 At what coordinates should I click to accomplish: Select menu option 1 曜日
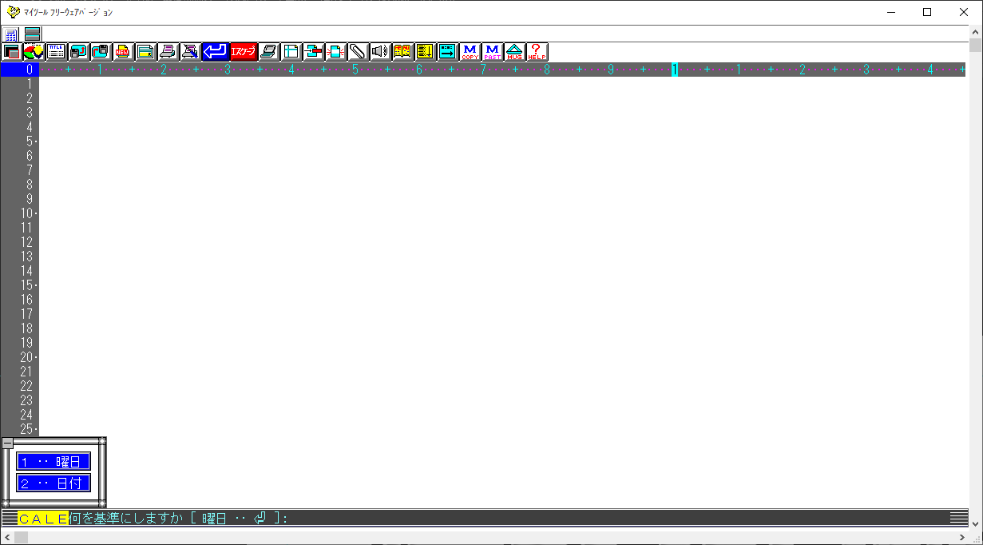point(54,461)
